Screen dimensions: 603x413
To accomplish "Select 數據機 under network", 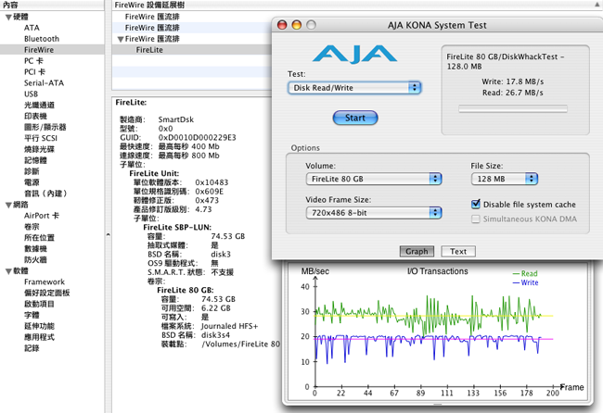I will coord(35,249).
